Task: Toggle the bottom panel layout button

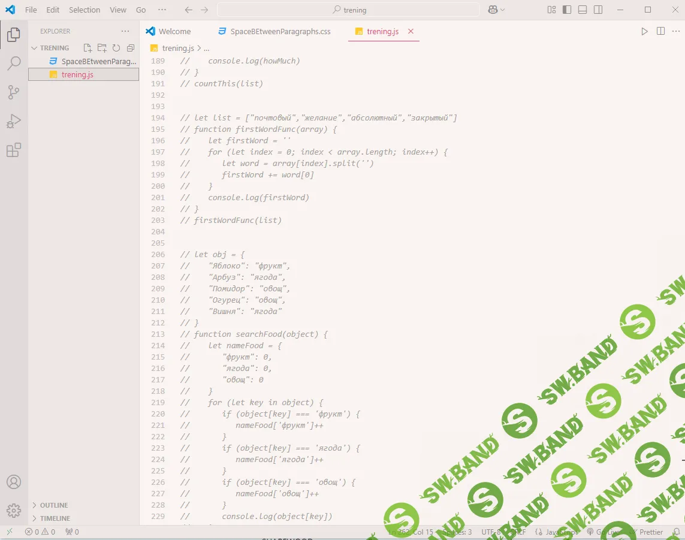Action: [583, 10]
